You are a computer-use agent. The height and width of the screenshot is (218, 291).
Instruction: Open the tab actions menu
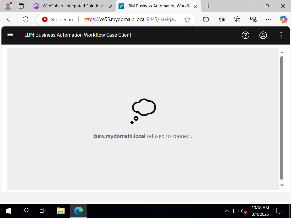21,6
